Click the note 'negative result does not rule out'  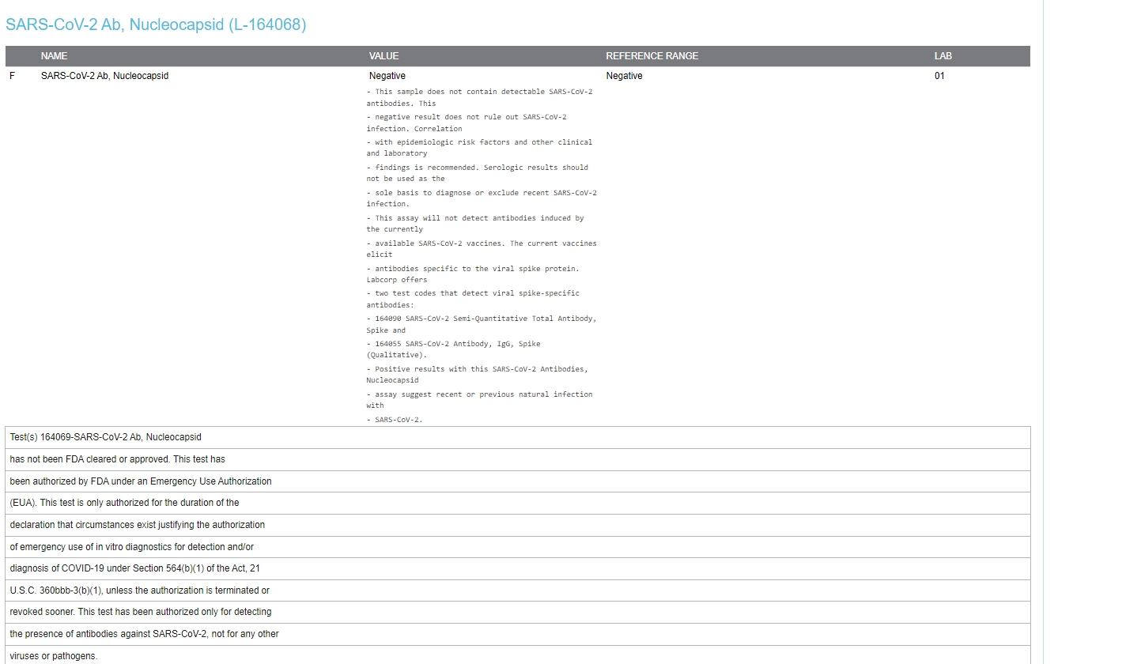point(467,123)
